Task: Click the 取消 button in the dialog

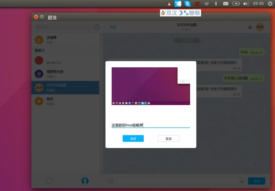Action: coord(168,138)
